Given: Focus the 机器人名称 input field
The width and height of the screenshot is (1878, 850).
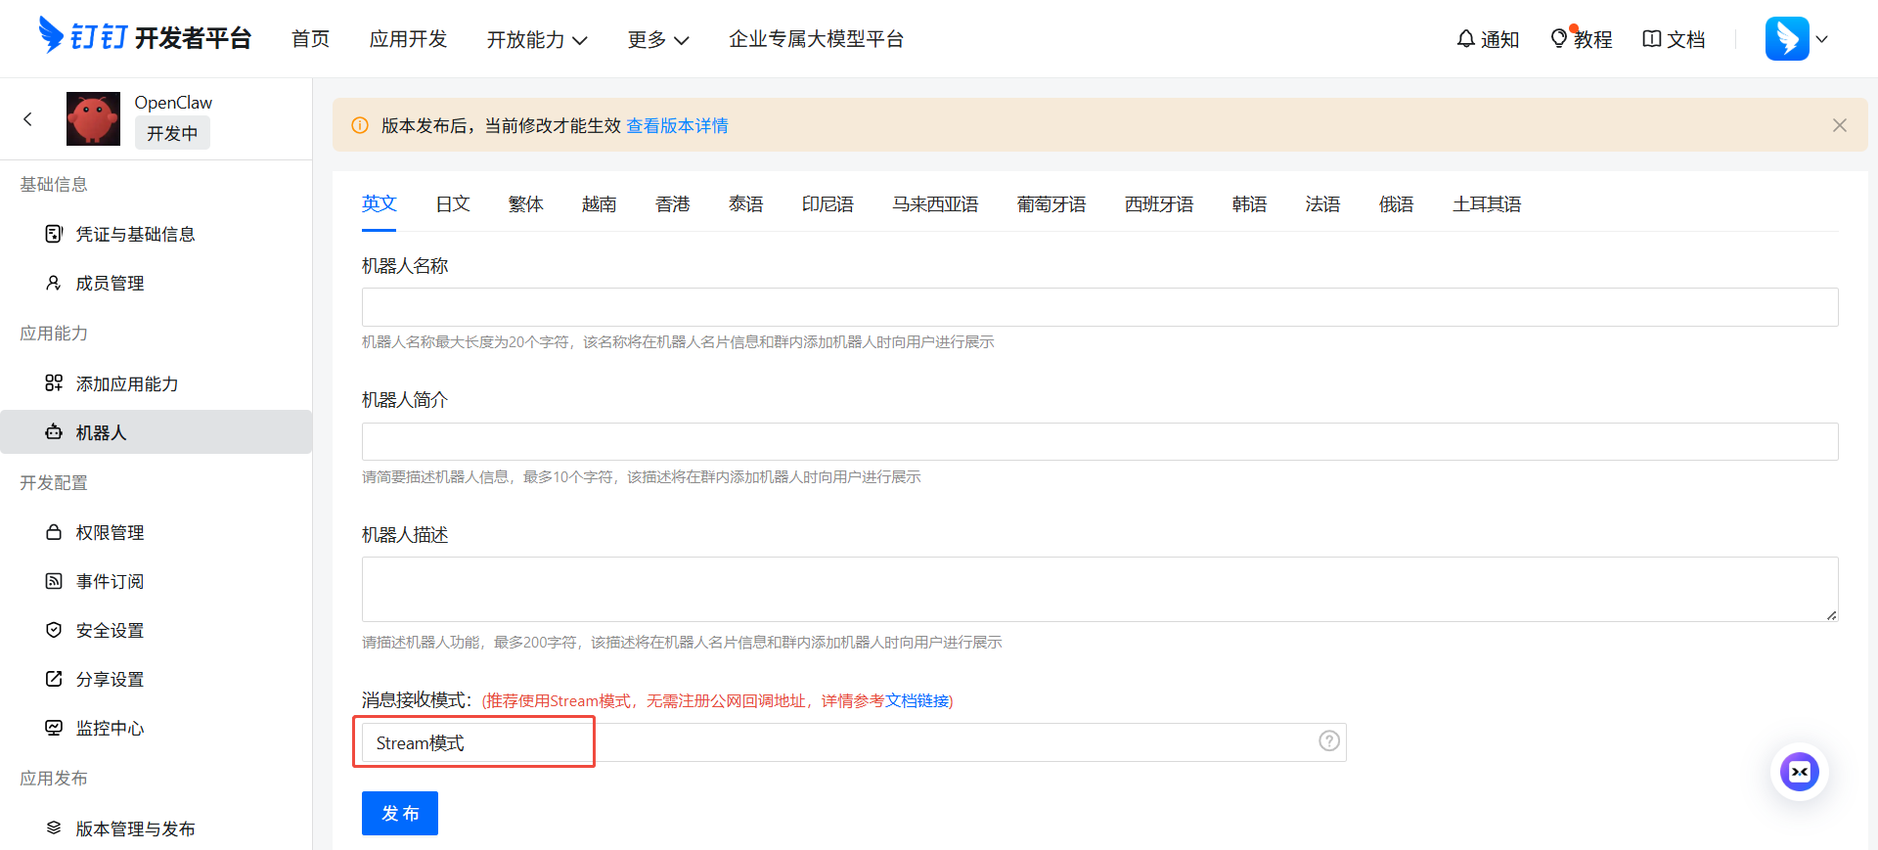Looking at the screenshot, I should (x=1099, y=307).
